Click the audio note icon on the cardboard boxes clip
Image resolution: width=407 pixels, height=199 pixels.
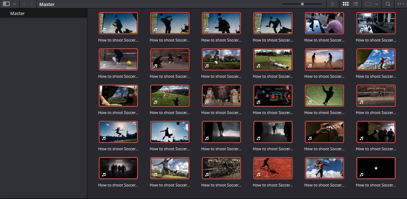pos(207,102)
